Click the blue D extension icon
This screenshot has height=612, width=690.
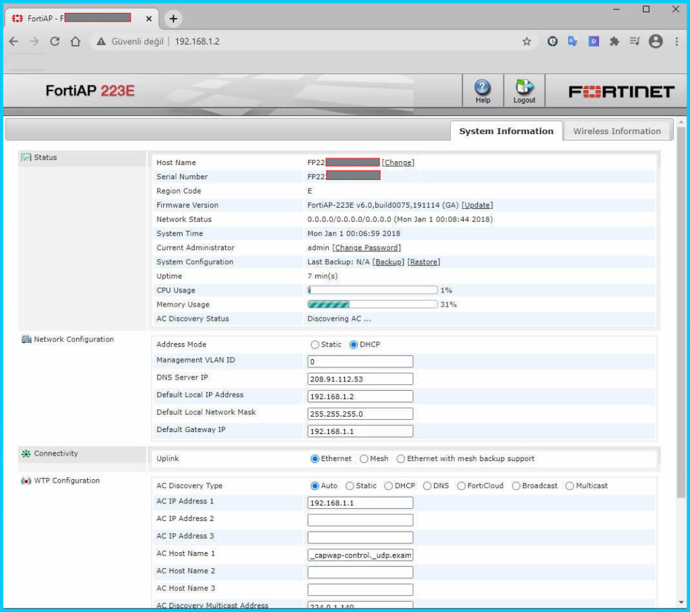point(594,41)
